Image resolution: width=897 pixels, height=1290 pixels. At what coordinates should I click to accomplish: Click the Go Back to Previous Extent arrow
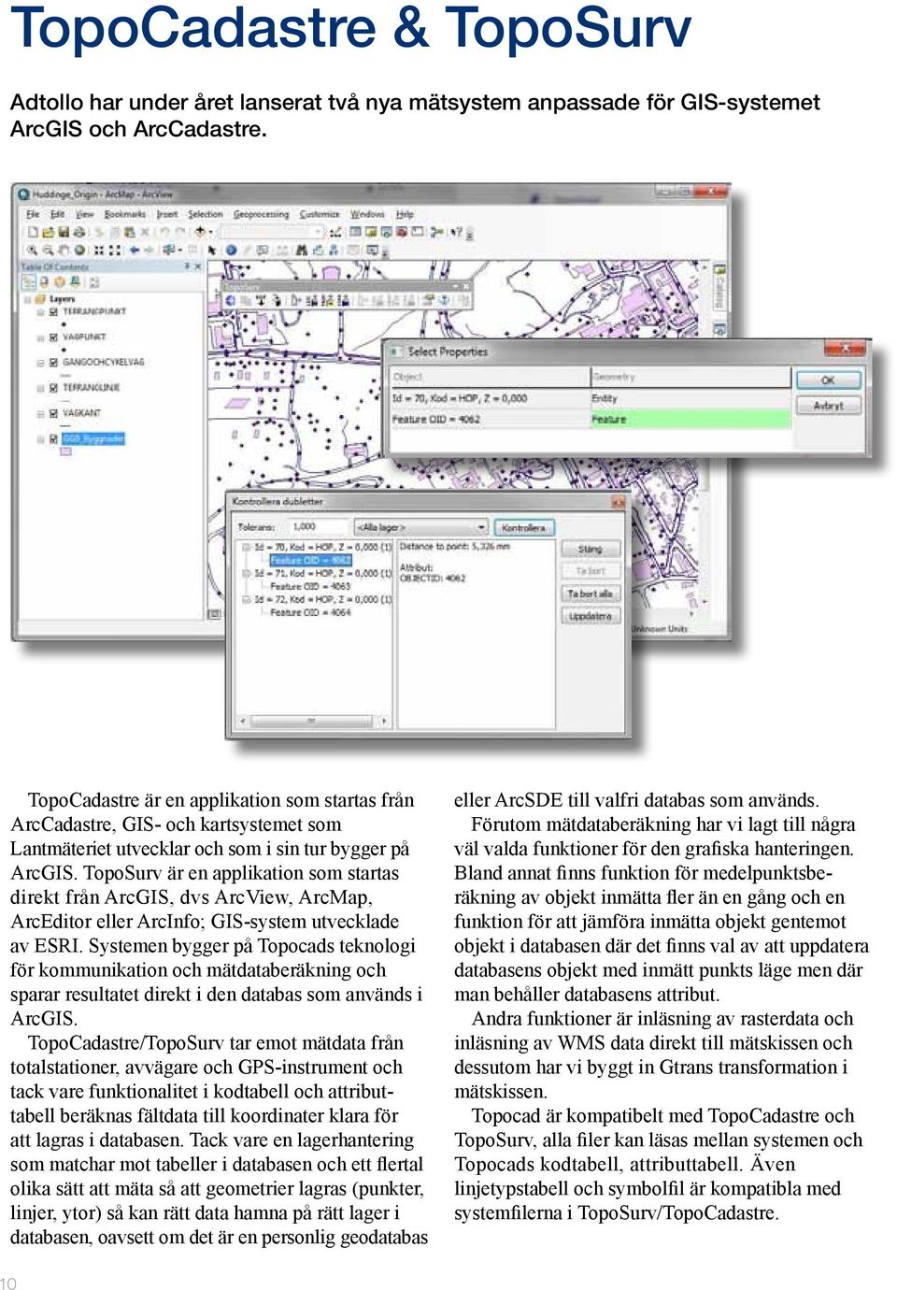point(135,251)
